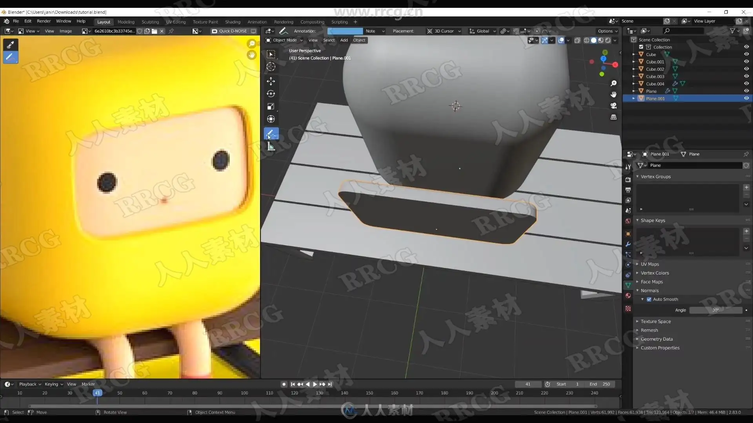The height and width of the screenshot is (423, 753).
Task: Select the Measure tool icon
Action: [x=271, y=146]
